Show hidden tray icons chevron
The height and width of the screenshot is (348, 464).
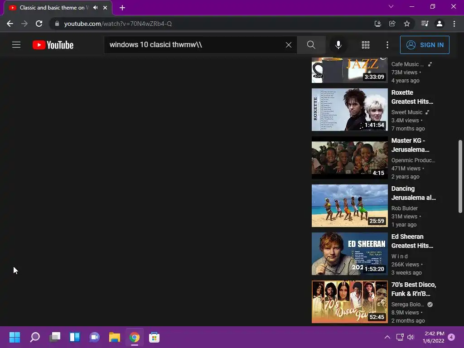click(387, 337)
